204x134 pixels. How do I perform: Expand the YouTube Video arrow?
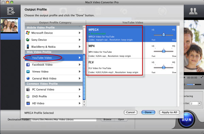click(x=80, y=57)
